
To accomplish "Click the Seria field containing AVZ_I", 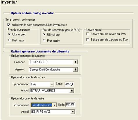I will (x=69, y=84).
